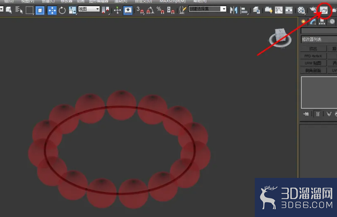Toggle Angle Snap
This screenshot has height=217, width=337.
click(150, 10)
